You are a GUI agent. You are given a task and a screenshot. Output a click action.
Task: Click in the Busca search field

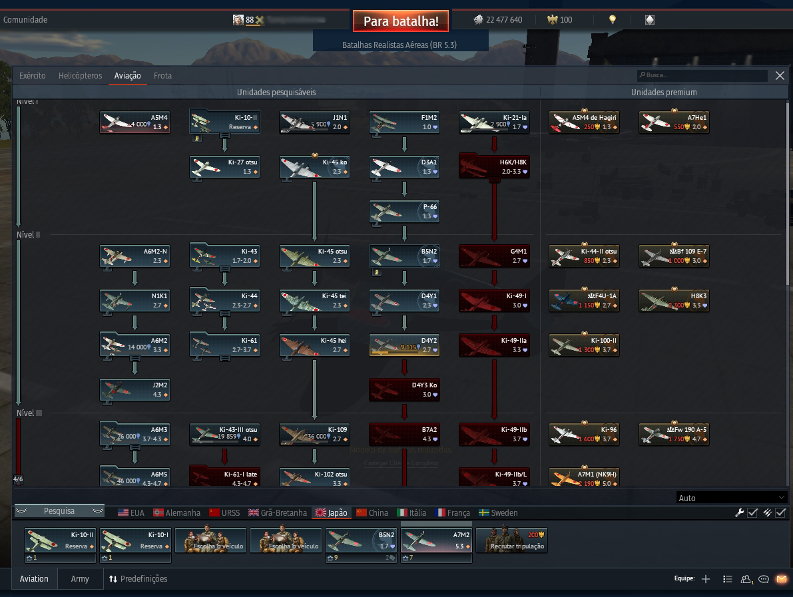click(702, 75)
